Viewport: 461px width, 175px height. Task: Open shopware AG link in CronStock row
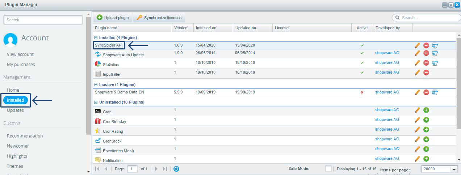[x=387, y=139]
